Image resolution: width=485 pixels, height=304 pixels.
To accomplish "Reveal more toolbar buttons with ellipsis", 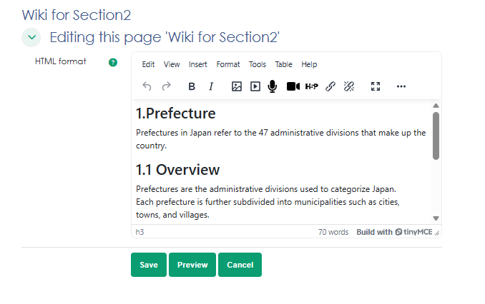I will point(401,86).
